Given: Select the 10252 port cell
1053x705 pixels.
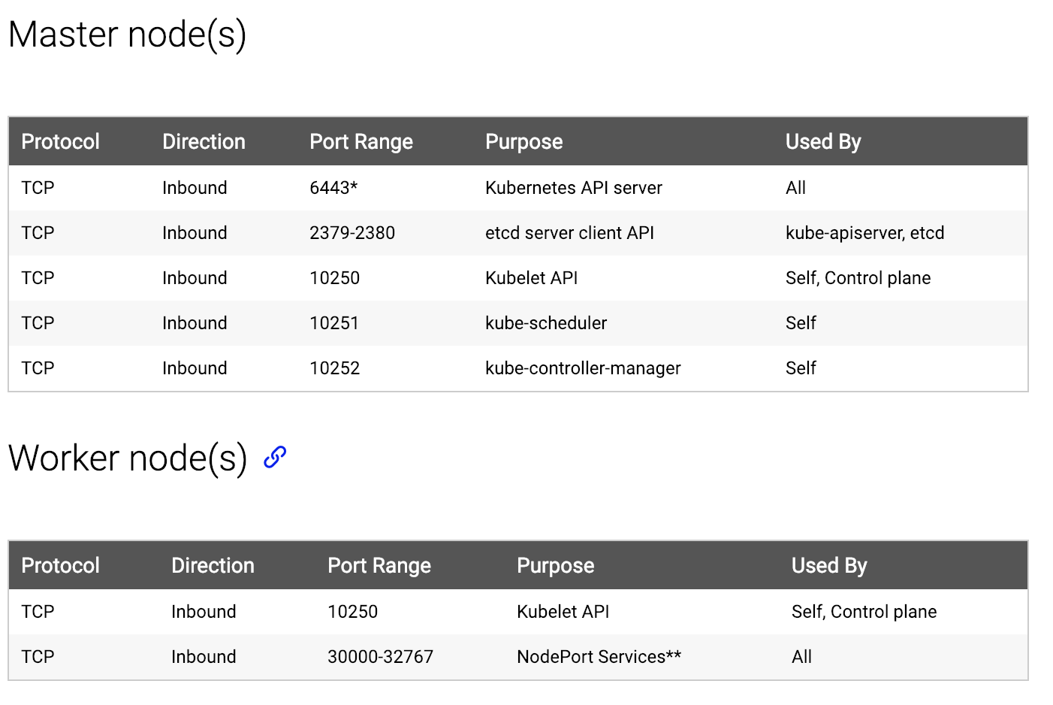Looking at the screenshot, I should pos(335,368).
